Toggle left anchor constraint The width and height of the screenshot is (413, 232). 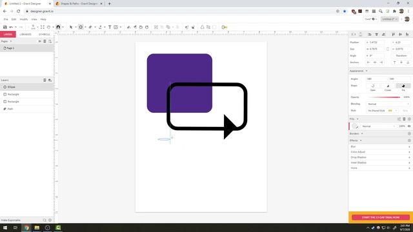tap(368, 63)
